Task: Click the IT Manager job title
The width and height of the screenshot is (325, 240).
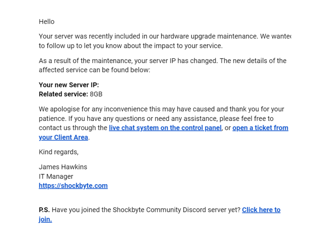Action: click(x=56, y=176)
